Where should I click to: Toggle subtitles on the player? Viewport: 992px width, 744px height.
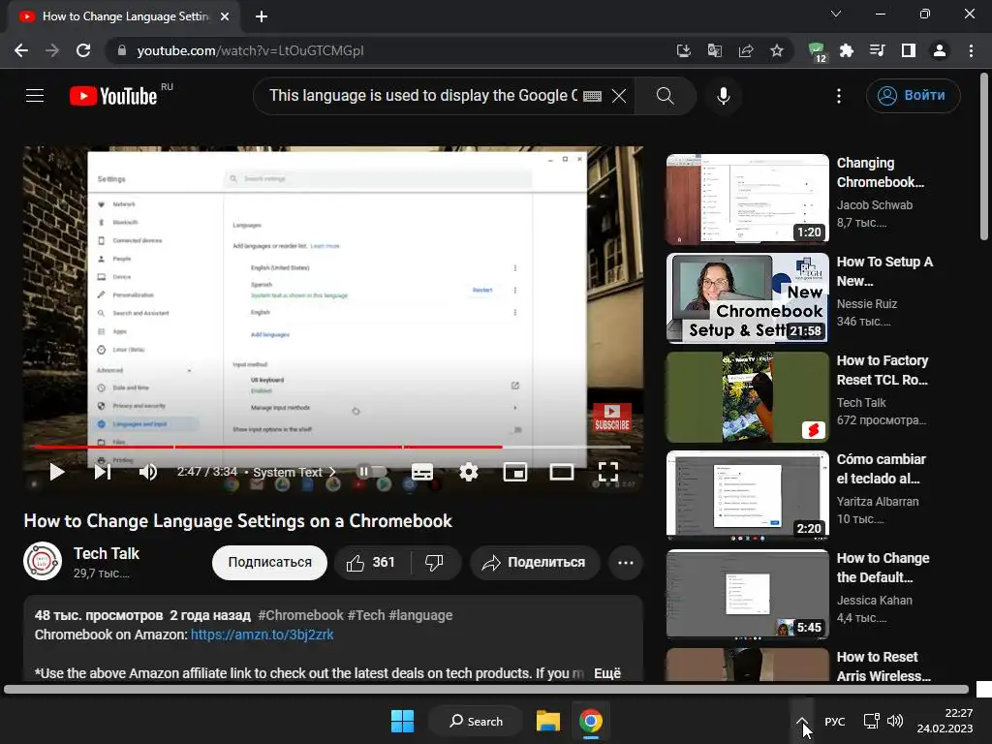(x=422, y=472)
